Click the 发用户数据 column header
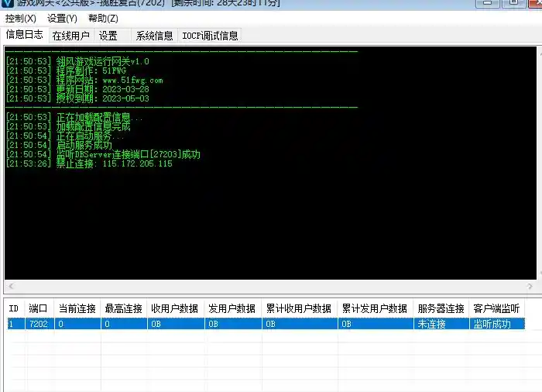Screen dimensions: 542x392 coord(232,308)
